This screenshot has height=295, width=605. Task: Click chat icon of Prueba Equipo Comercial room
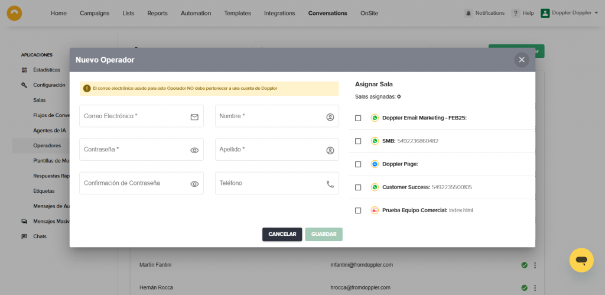coord(375,210)
